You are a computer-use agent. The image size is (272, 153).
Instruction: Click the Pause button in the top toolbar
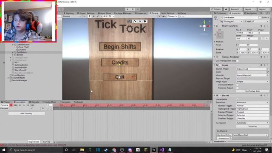(133, 9)
